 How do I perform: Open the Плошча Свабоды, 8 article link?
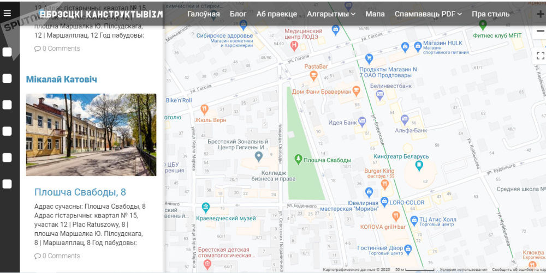coord(80,192)
